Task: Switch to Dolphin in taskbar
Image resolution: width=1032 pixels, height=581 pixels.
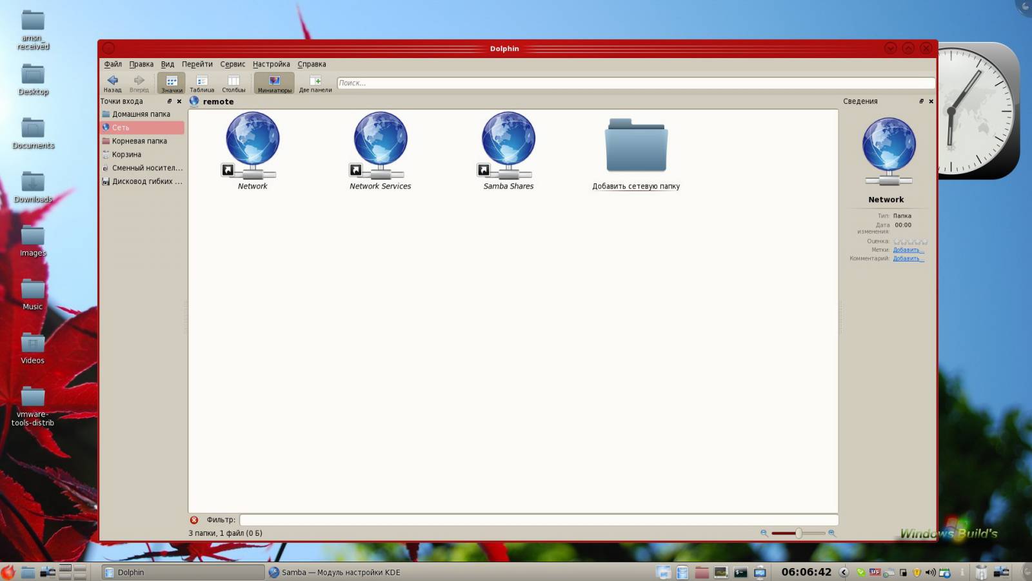Action: pyautogui.click(x=183, y=572)
